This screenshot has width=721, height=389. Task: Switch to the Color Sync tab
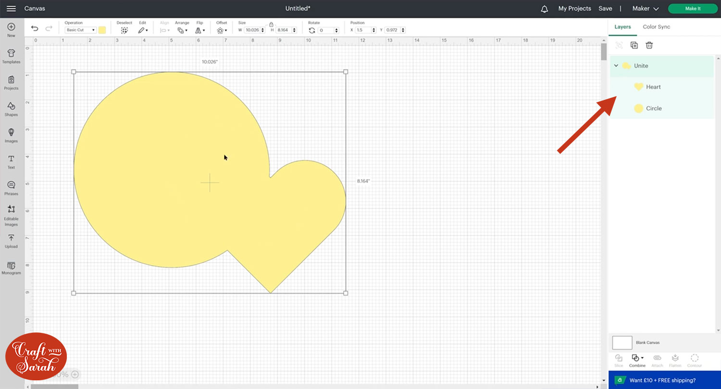656,27
